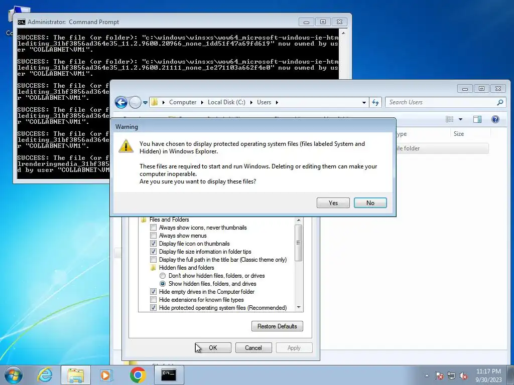Click the warning triangle icon in dialog
The image size is (514, 385).
(126, 146)
